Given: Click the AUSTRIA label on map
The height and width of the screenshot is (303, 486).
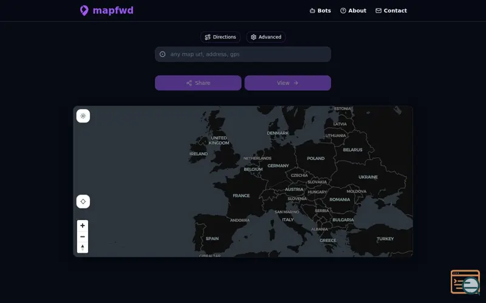Looking at the screenshot, I should (294, 189).
